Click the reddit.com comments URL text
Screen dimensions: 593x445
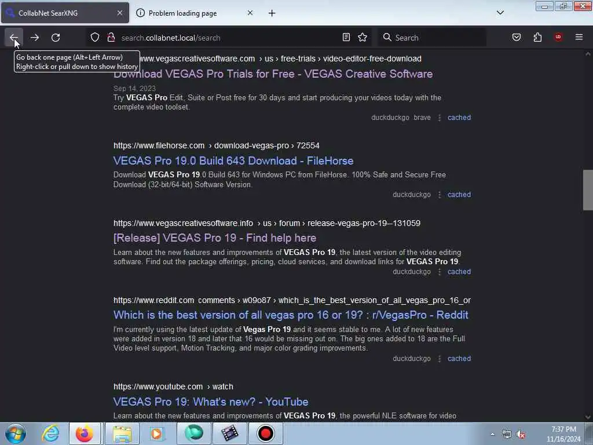tap(292, 301)
